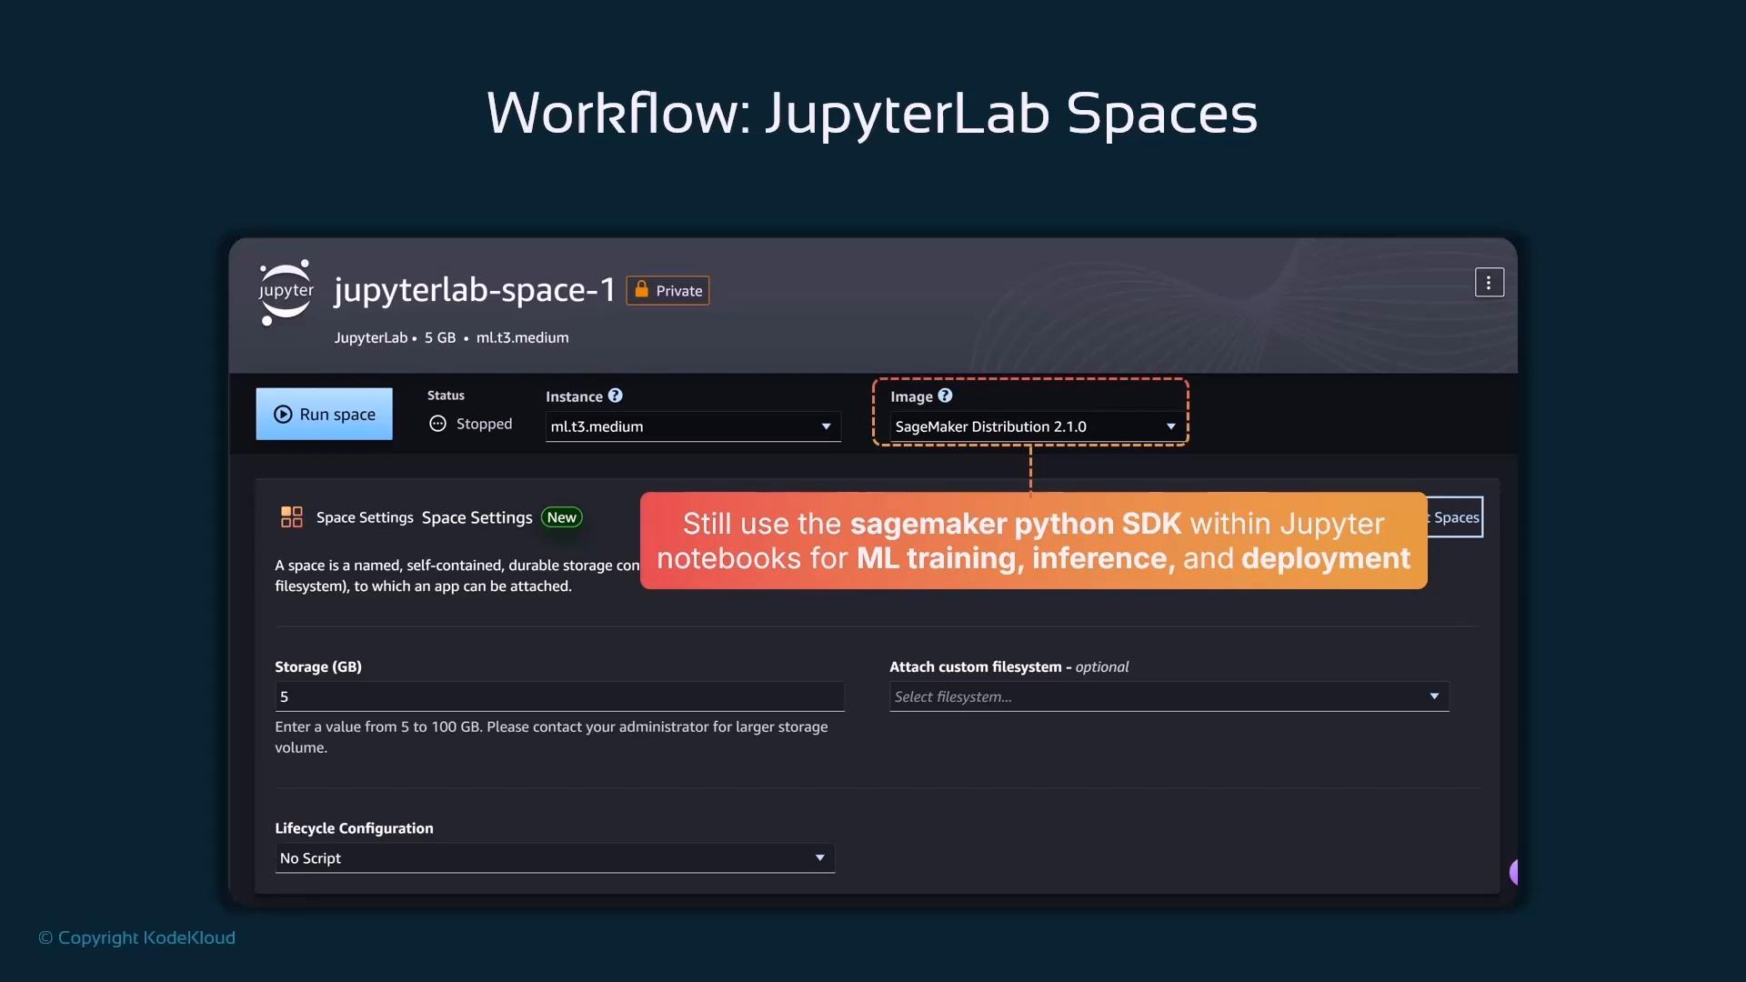Viewport: 1746px width, 982px height.
Task: Click the New badge next to Space Settings
Action: [x=562, y=517]
